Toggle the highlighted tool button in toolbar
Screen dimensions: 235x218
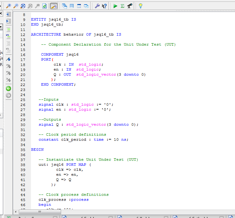tap(54, 6)
